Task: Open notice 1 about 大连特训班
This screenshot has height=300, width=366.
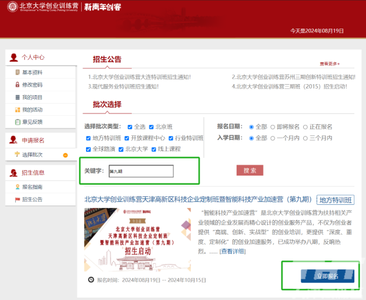Action: pyautogui.click(x=140, y=77)
